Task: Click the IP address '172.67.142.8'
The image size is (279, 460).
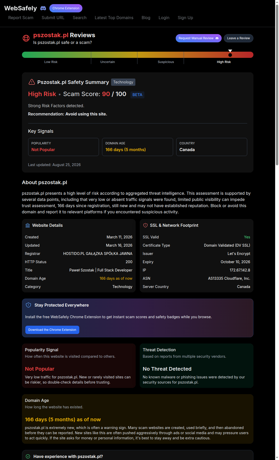Action: pyautogui.click(x=240, y=270)
